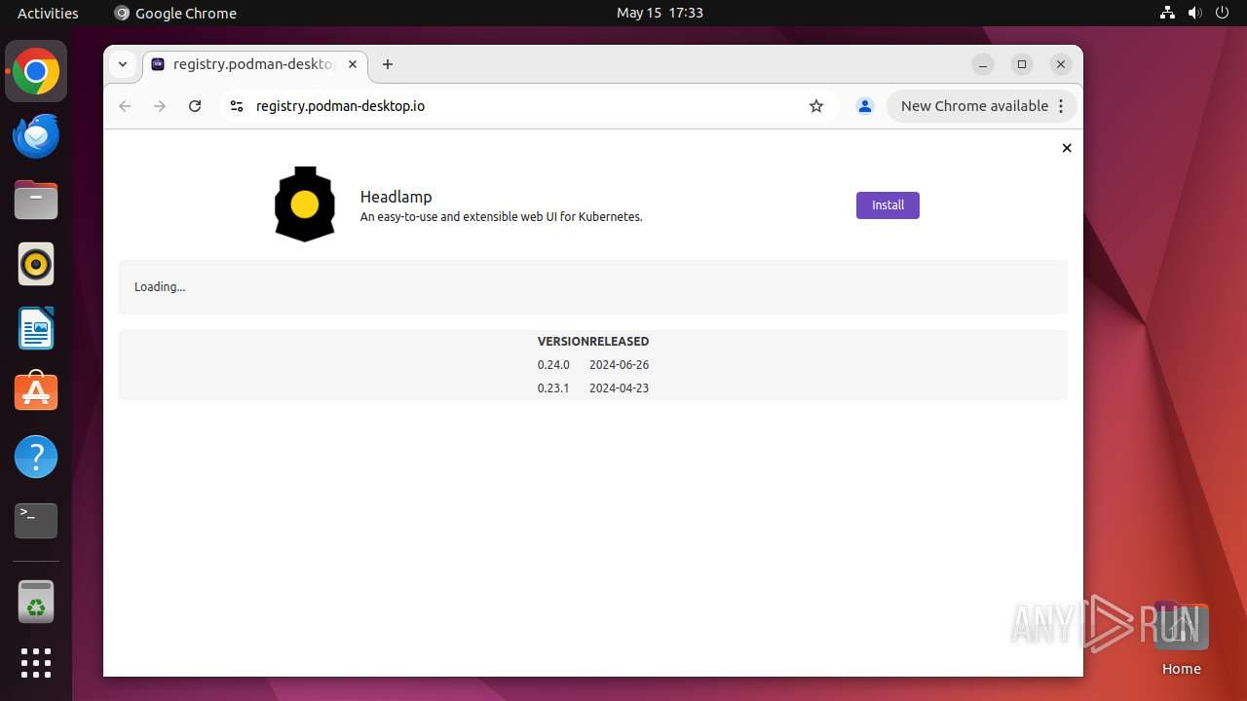Install the Headlamp extension

(x=888, y=205)
